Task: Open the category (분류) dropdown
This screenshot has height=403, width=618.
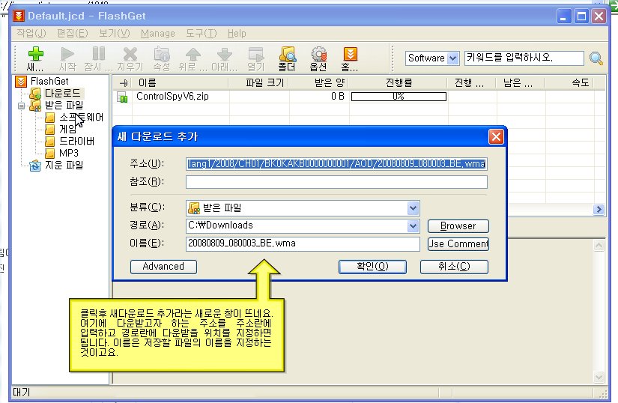Action: 413,207
